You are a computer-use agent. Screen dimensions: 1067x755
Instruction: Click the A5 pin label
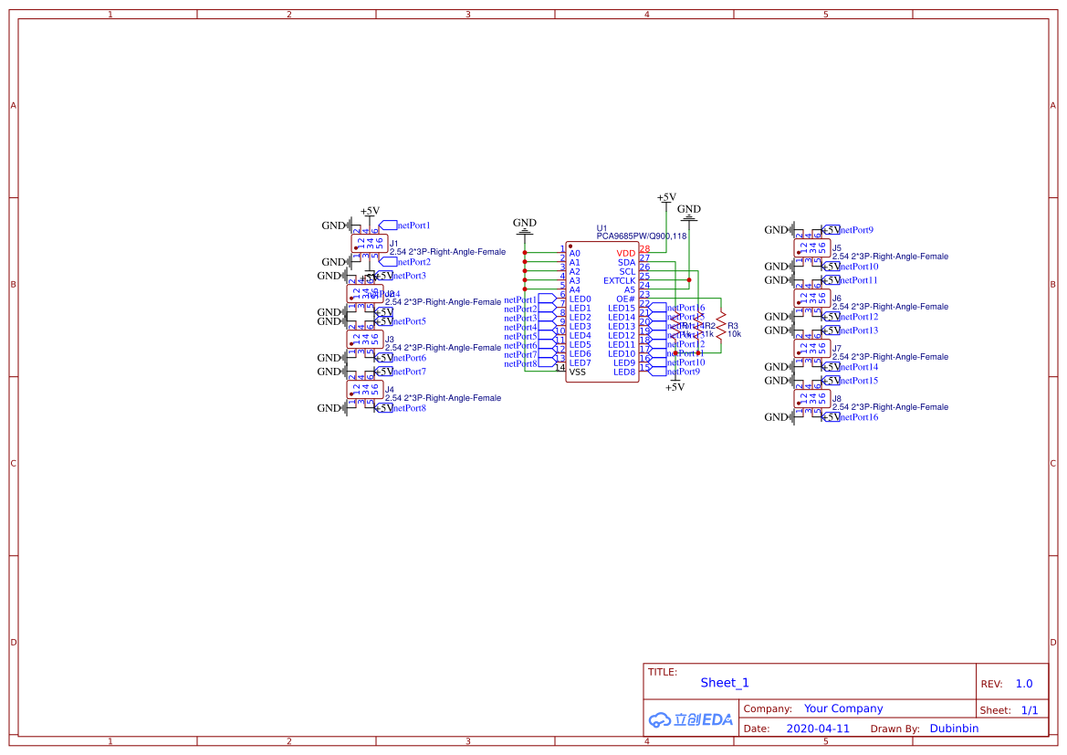[x=630, y=290]
